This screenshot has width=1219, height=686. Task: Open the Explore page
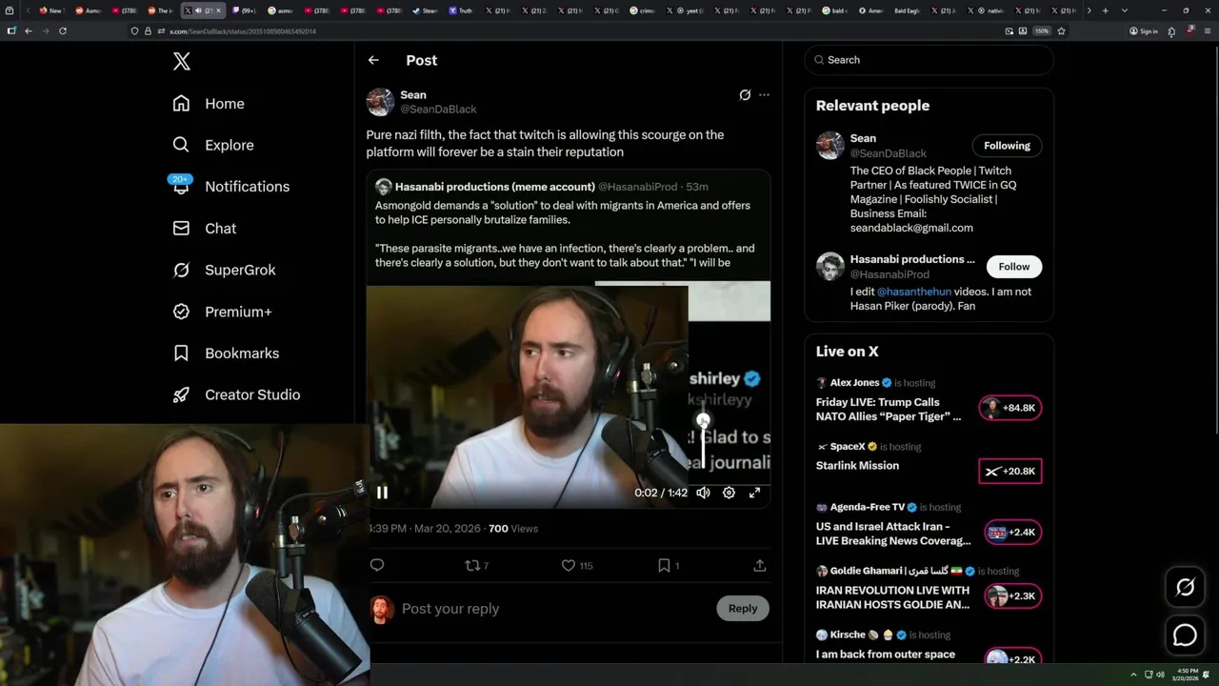(213, 145)
